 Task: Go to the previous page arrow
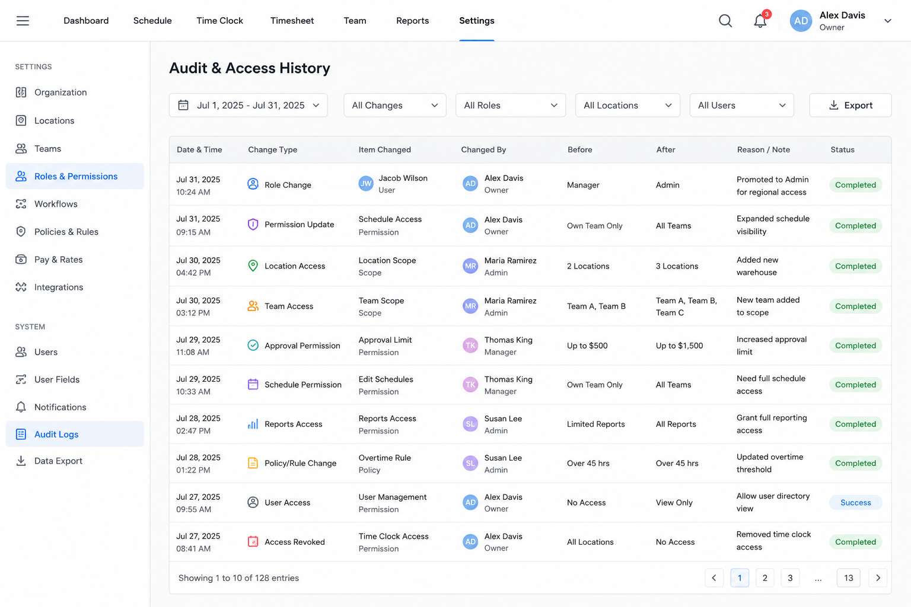714,578
